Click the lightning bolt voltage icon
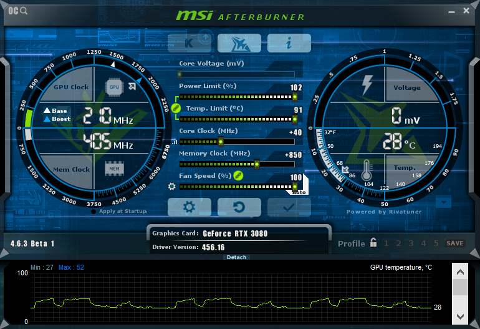 click(367, 85)
